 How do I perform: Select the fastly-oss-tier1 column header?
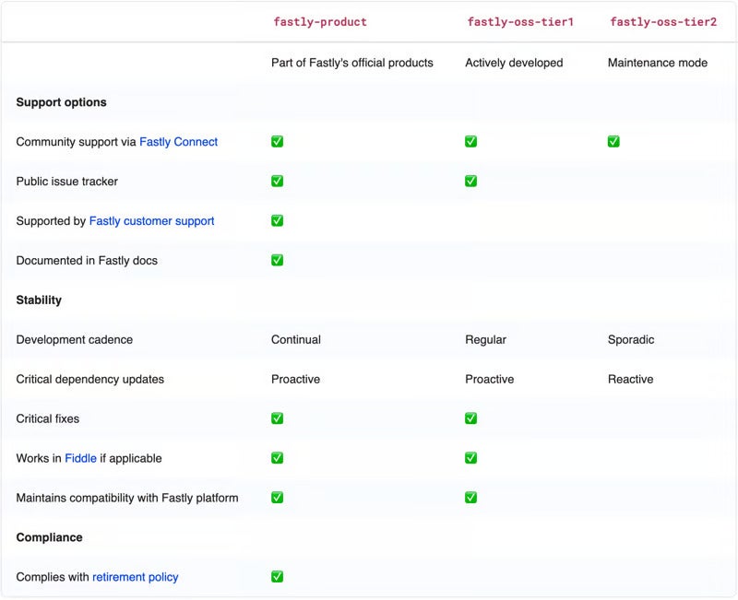[520, 21]
